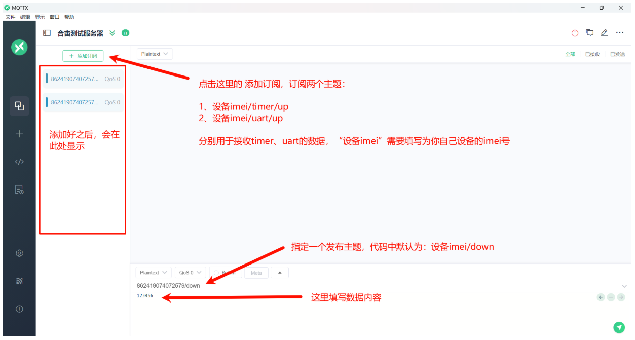Open the Log page in sidebar

point(19,190)
